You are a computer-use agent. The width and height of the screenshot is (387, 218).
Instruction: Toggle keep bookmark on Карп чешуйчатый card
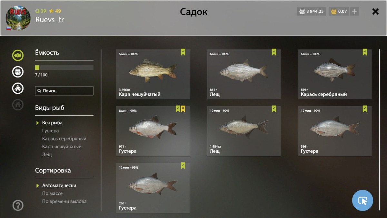pos(183,52)
